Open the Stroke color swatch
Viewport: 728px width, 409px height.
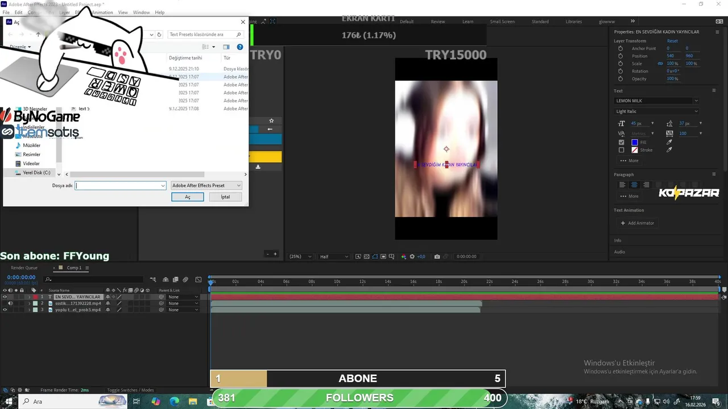tap(635, 150)
